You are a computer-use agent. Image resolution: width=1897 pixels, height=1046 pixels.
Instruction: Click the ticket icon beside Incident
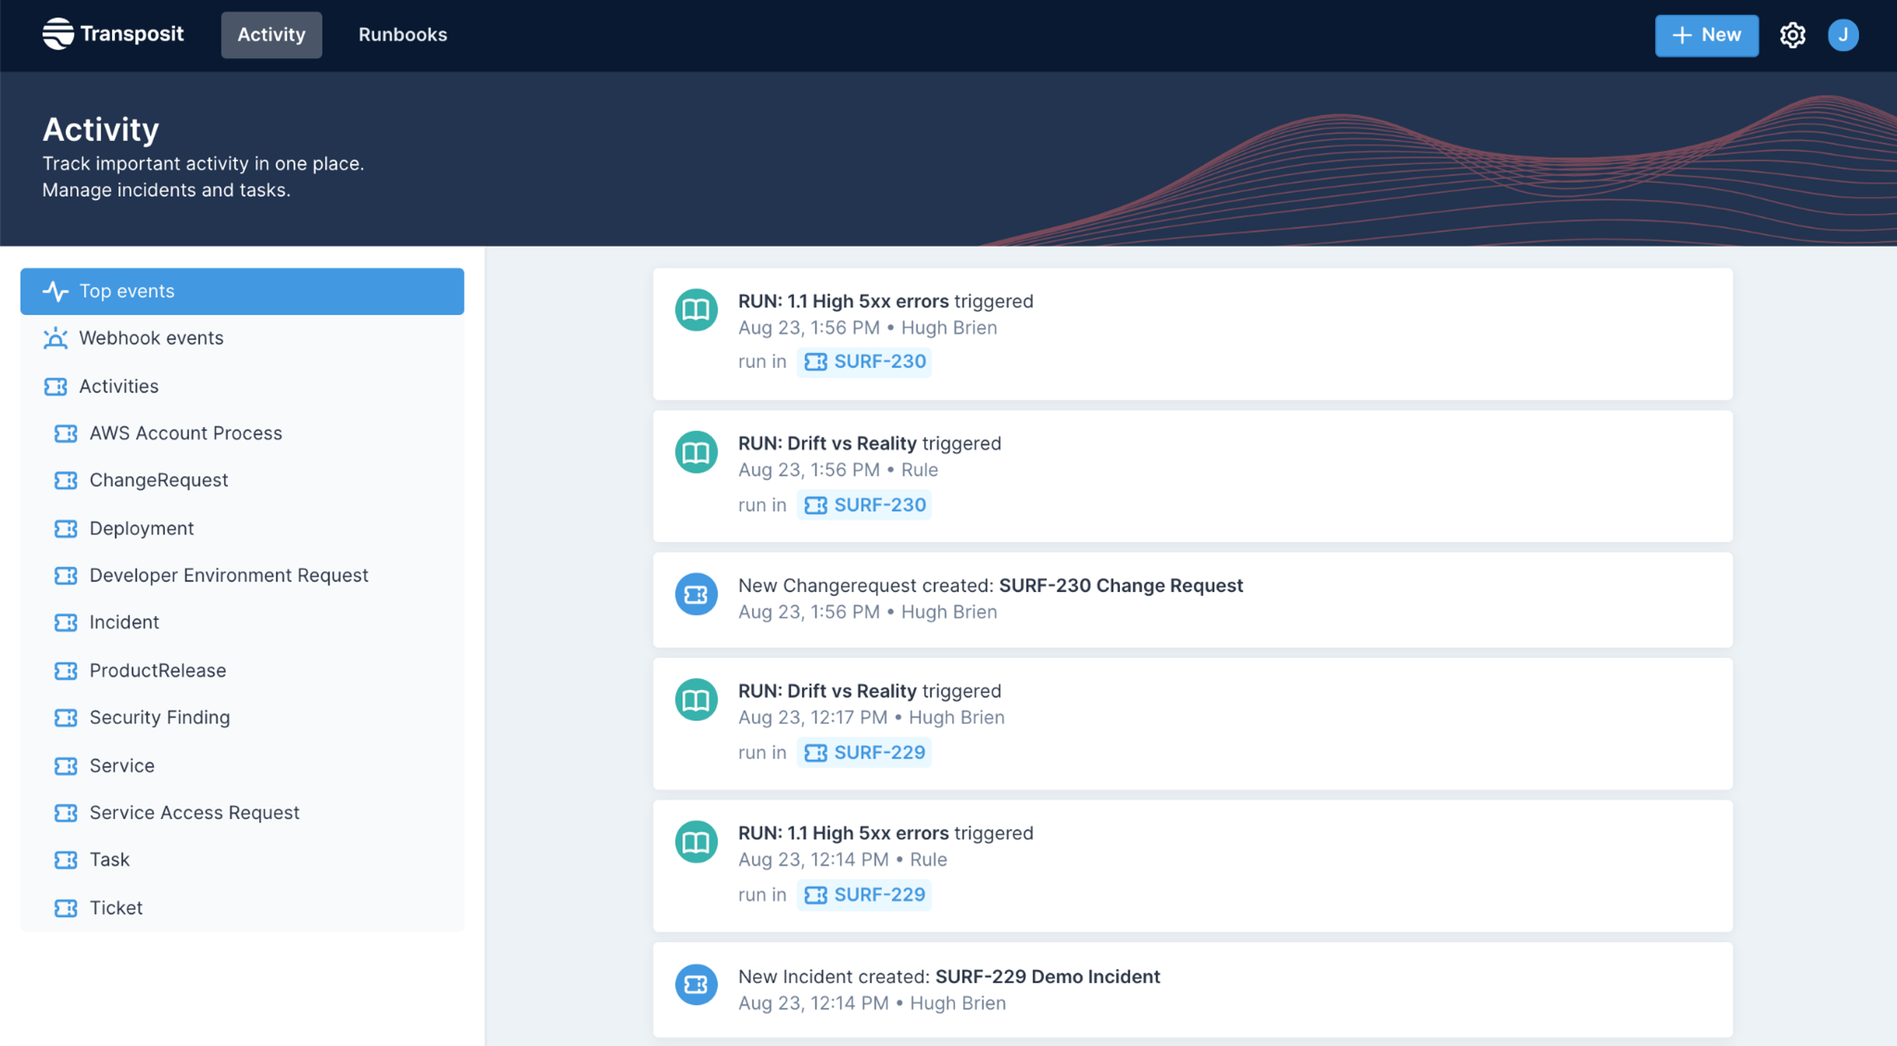click(65, 623)
